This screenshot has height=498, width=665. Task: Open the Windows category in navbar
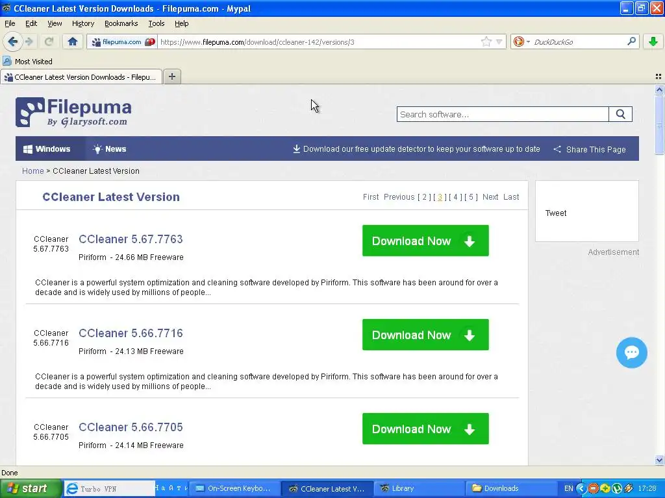[47, 149]
